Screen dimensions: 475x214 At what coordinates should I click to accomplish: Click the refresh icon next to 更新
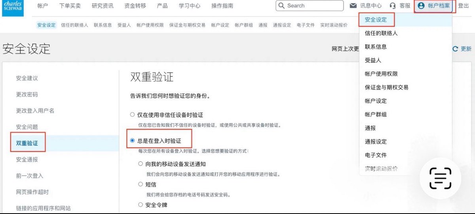point(455,49)
